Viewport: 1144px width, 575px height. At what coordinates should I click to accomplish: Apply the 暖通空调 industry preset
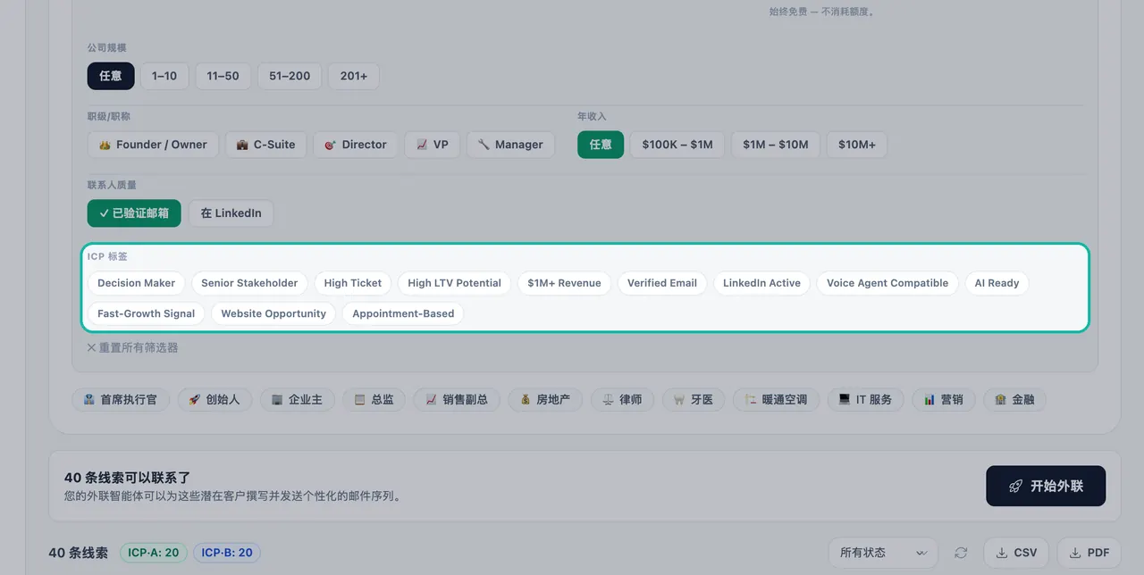[x=776, y=400]
